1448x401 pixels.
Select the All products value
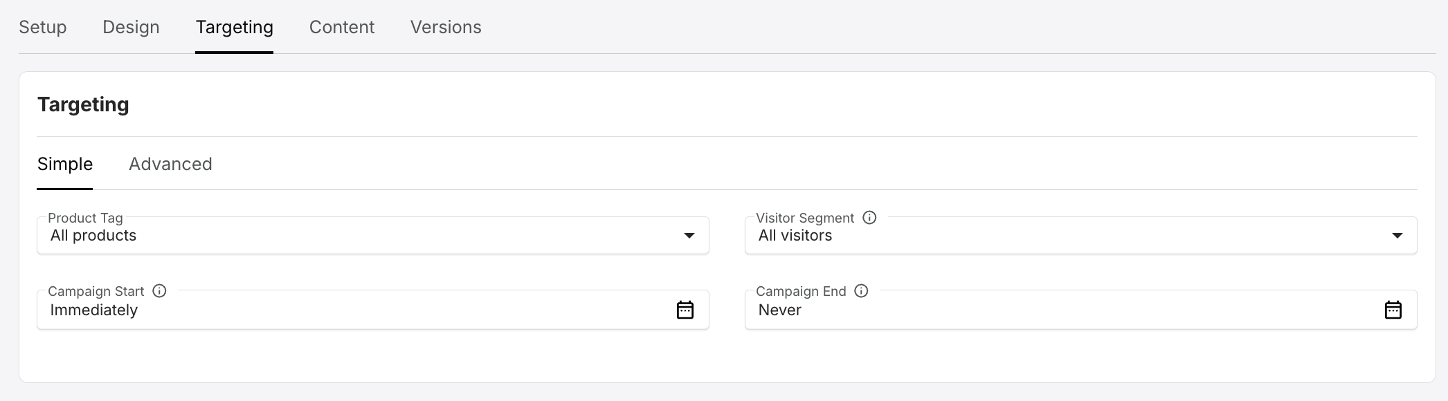coord(93,235)
